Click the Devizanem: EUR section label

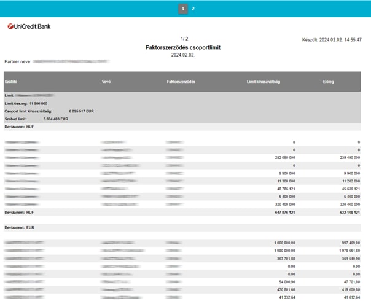(19, 228)
